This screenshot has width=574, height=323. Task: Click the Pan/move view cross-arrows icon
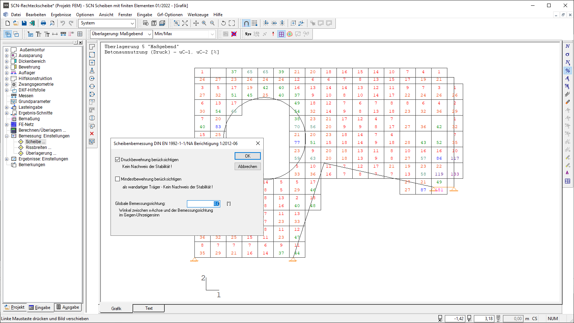click(x=196, y=23)
